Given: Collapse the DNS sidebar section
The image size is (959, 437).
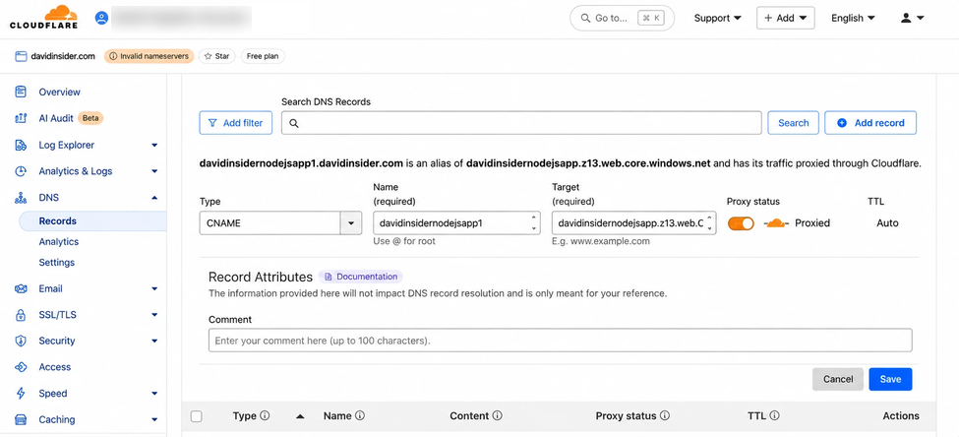Looking at the screenshot, I should 154,198.
